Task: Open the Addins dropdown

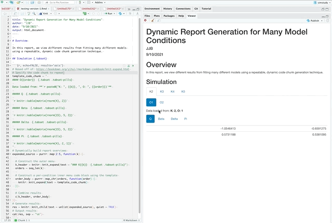Action: (x=100, y=2)
